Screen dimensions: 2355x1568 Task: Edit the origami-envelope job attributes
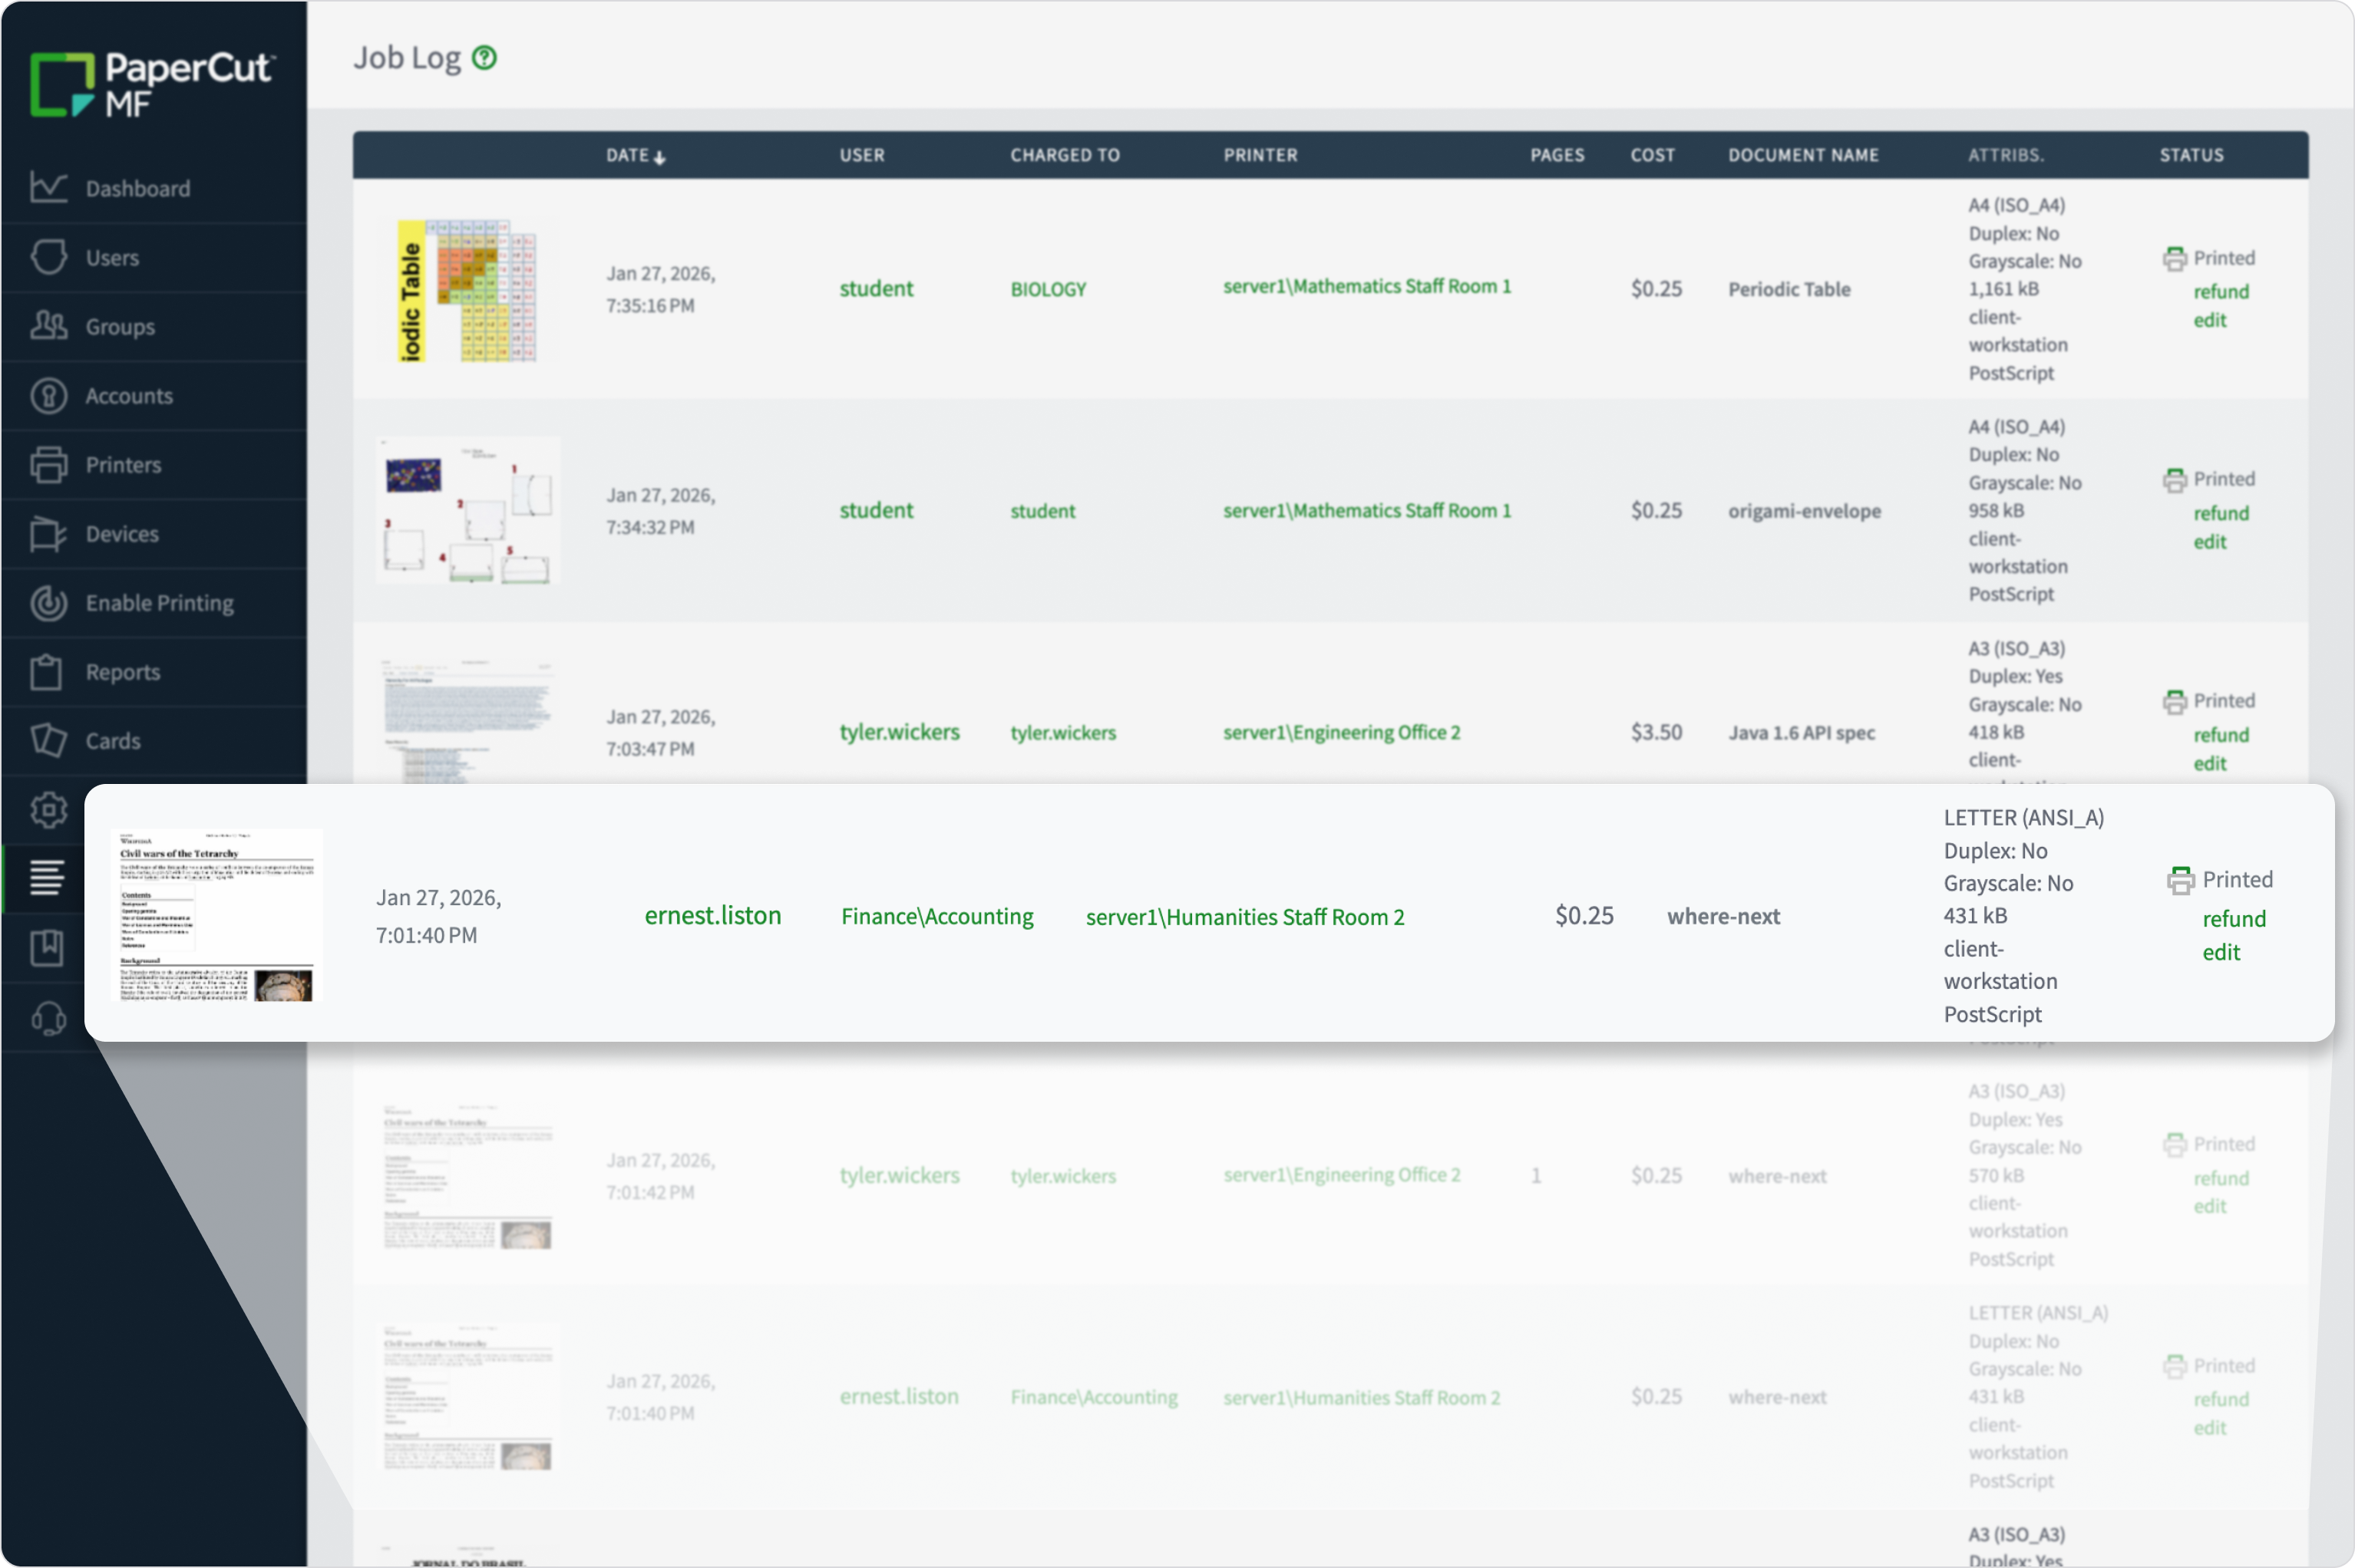pos(2211,541)
